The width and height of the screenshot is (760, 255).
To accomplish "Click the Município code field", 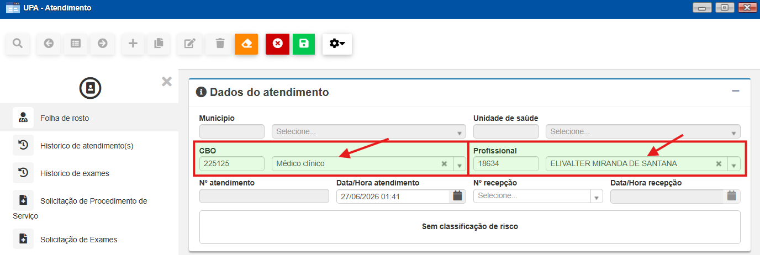I will tap(232, 131).
